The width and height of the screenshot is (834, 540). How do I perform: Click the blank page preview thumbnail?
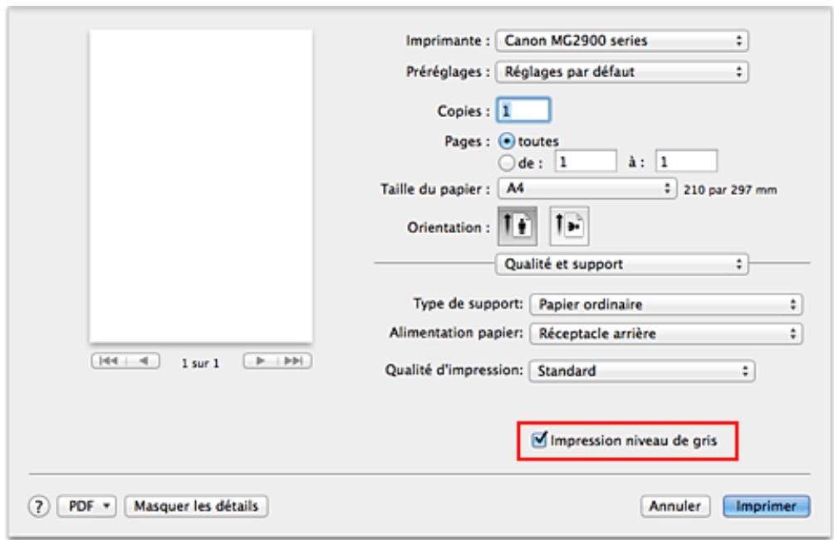201,186
